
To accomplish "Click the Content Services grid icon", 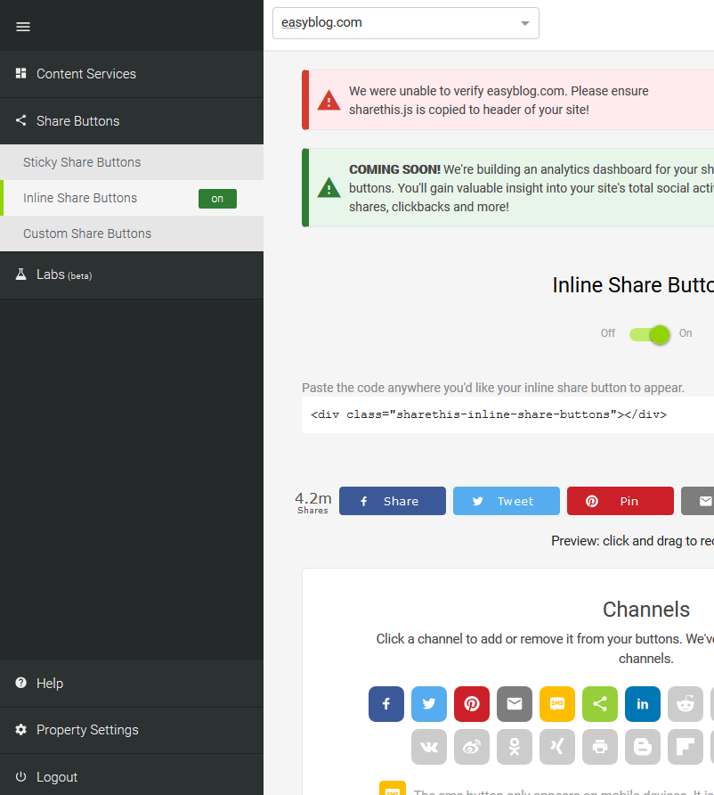I will point(20,73).
